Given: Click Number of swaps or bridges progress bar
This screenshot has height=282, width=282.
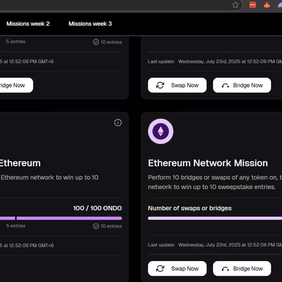Looking at the screenshot, I should click(x=215, y=218).
